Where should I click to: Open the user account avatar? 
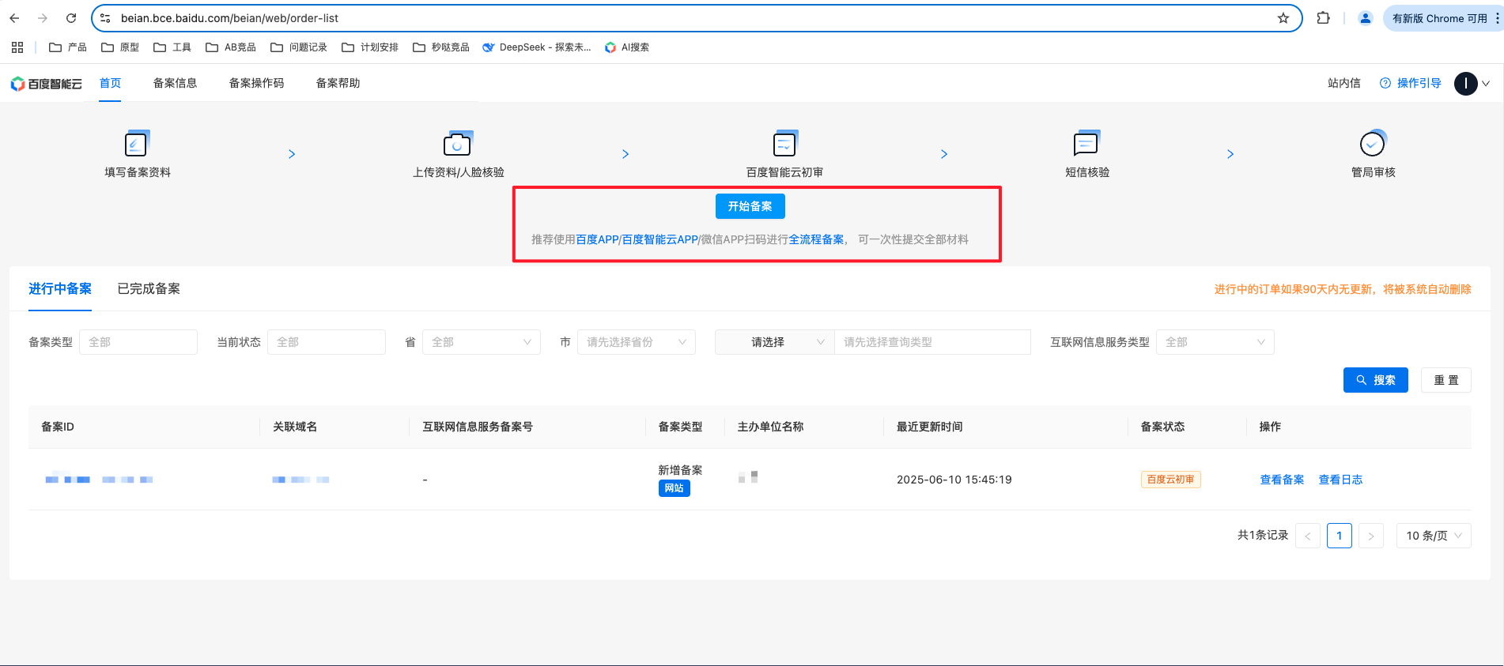pos(1465,83)
